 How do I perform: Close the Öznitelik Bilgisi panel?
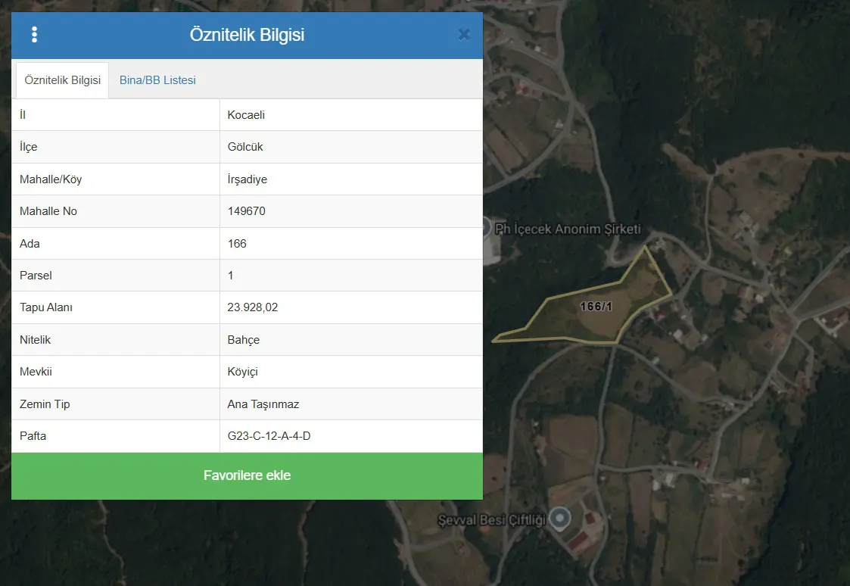point(464,35)
